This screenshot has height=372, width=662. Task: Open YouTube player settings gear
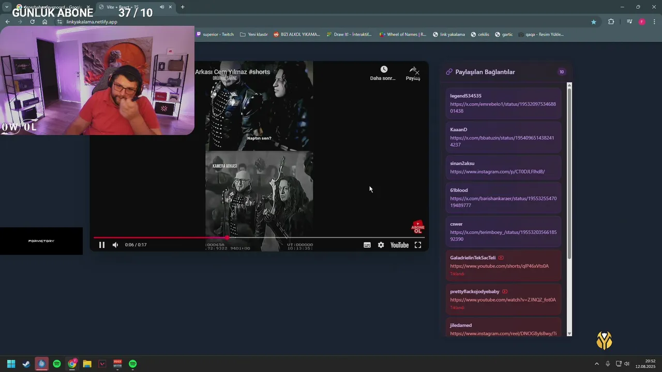point(381,245)
